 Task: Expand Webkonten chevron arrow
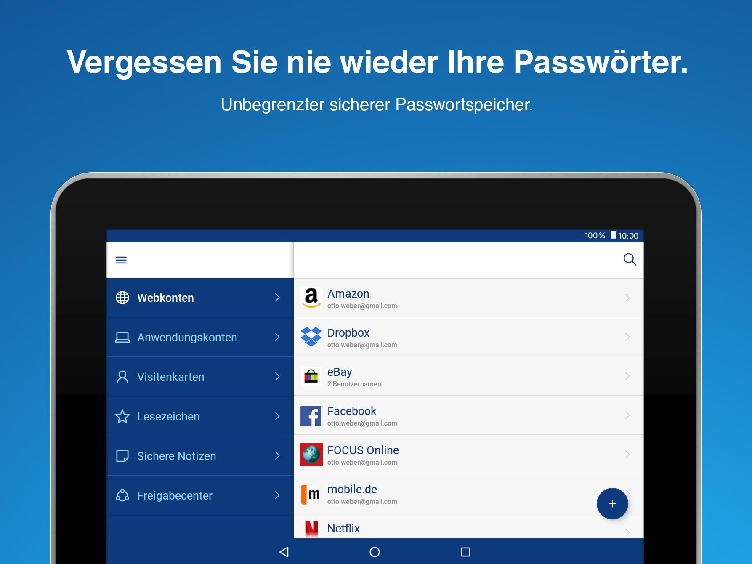(x=277, y=298)
